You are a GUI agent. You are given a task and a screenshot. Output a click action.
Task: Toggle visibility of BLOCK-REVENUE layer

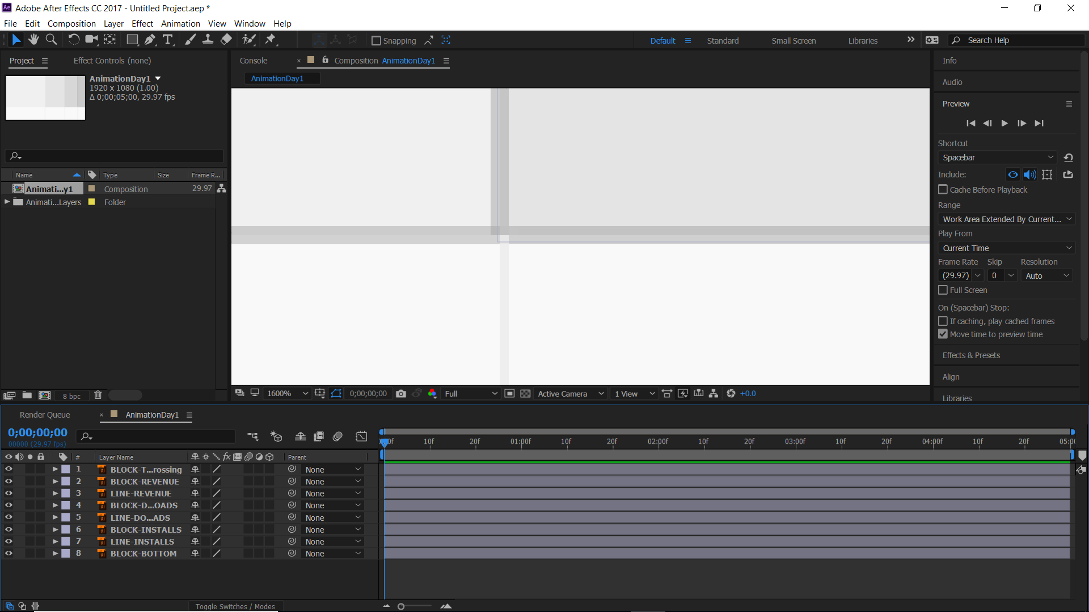pos(9,481)
